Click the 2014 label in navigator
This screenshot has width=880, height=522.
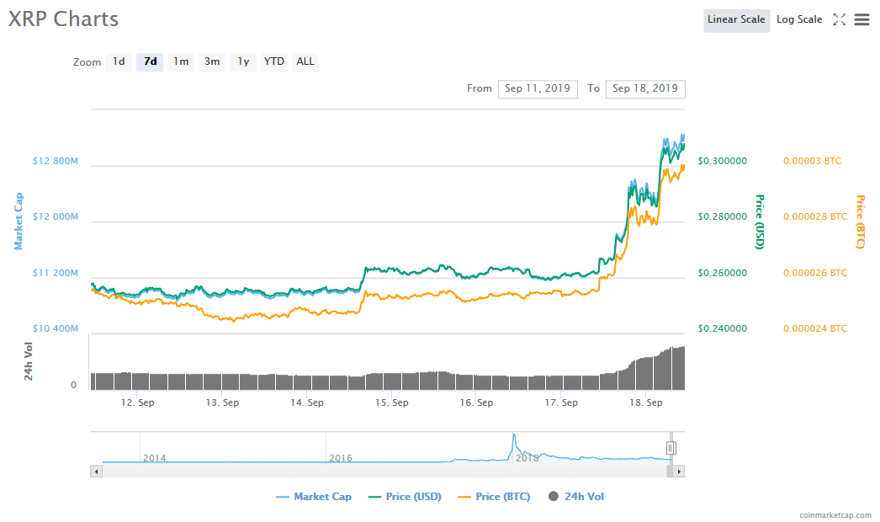(154, 458)
